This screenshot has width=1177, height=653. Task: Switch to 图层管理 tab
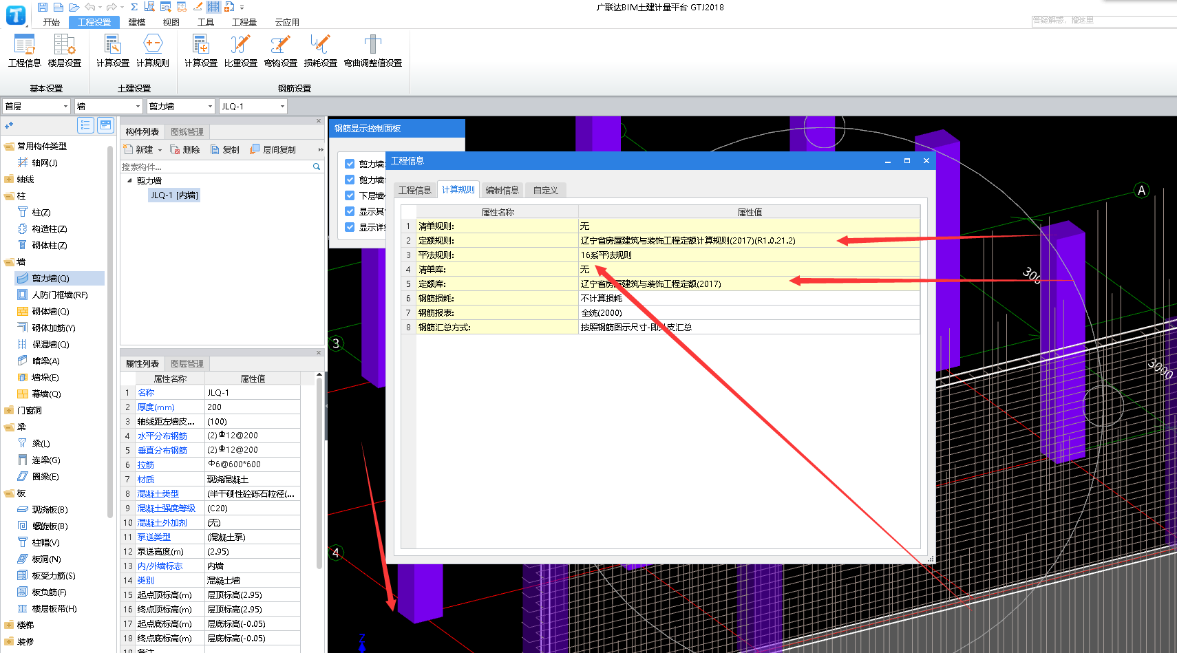tap(187, 363)
